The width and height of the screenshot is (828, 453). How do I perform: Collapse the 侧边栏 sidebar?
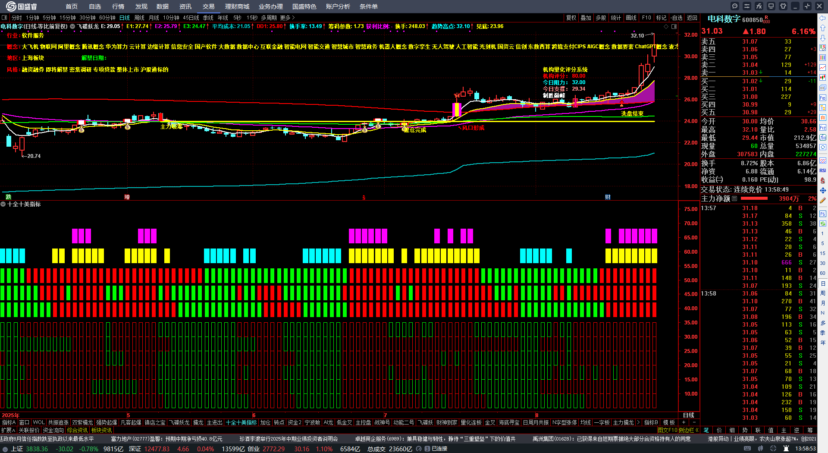(689, 430)
